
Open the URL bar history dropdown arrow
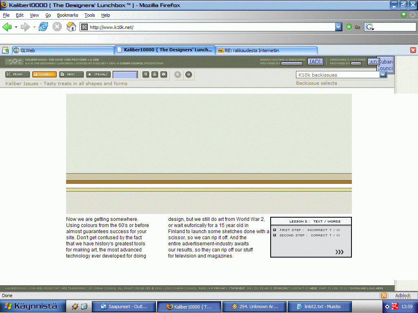click(338, 27)
